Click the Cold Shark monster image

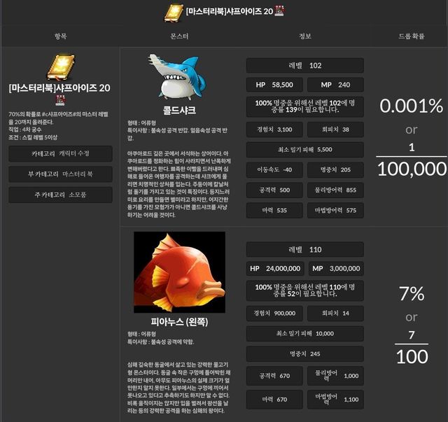tap(178, 77)
